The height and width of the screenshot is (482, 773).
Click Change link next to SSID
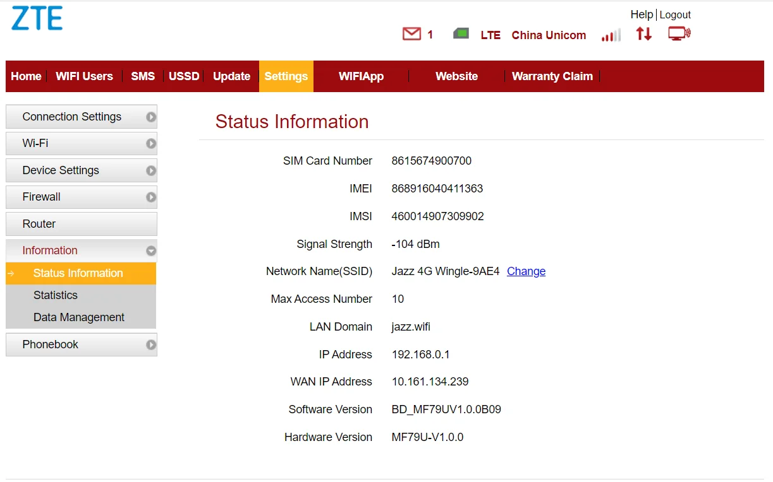point(526,271)
